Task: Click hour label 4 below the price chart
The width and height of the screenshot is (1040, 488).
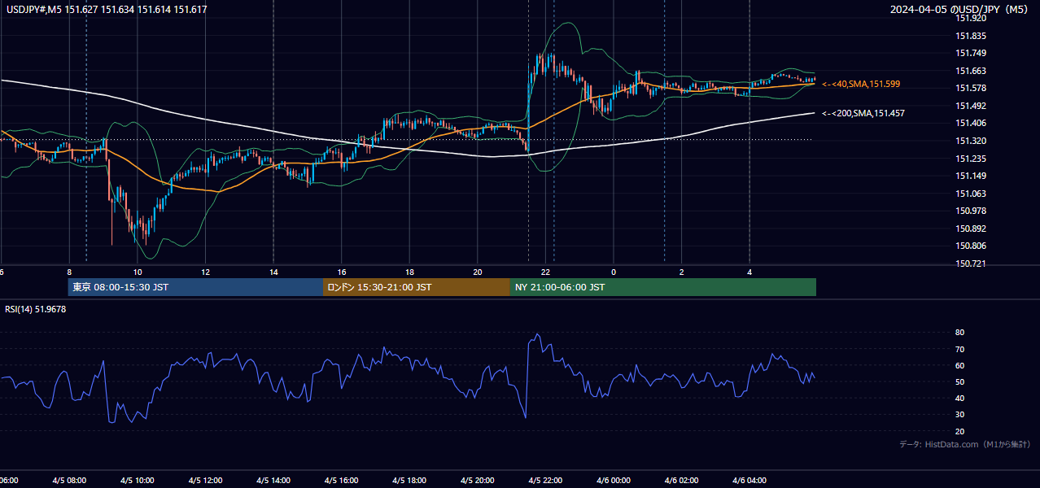Action: [749, 272]
